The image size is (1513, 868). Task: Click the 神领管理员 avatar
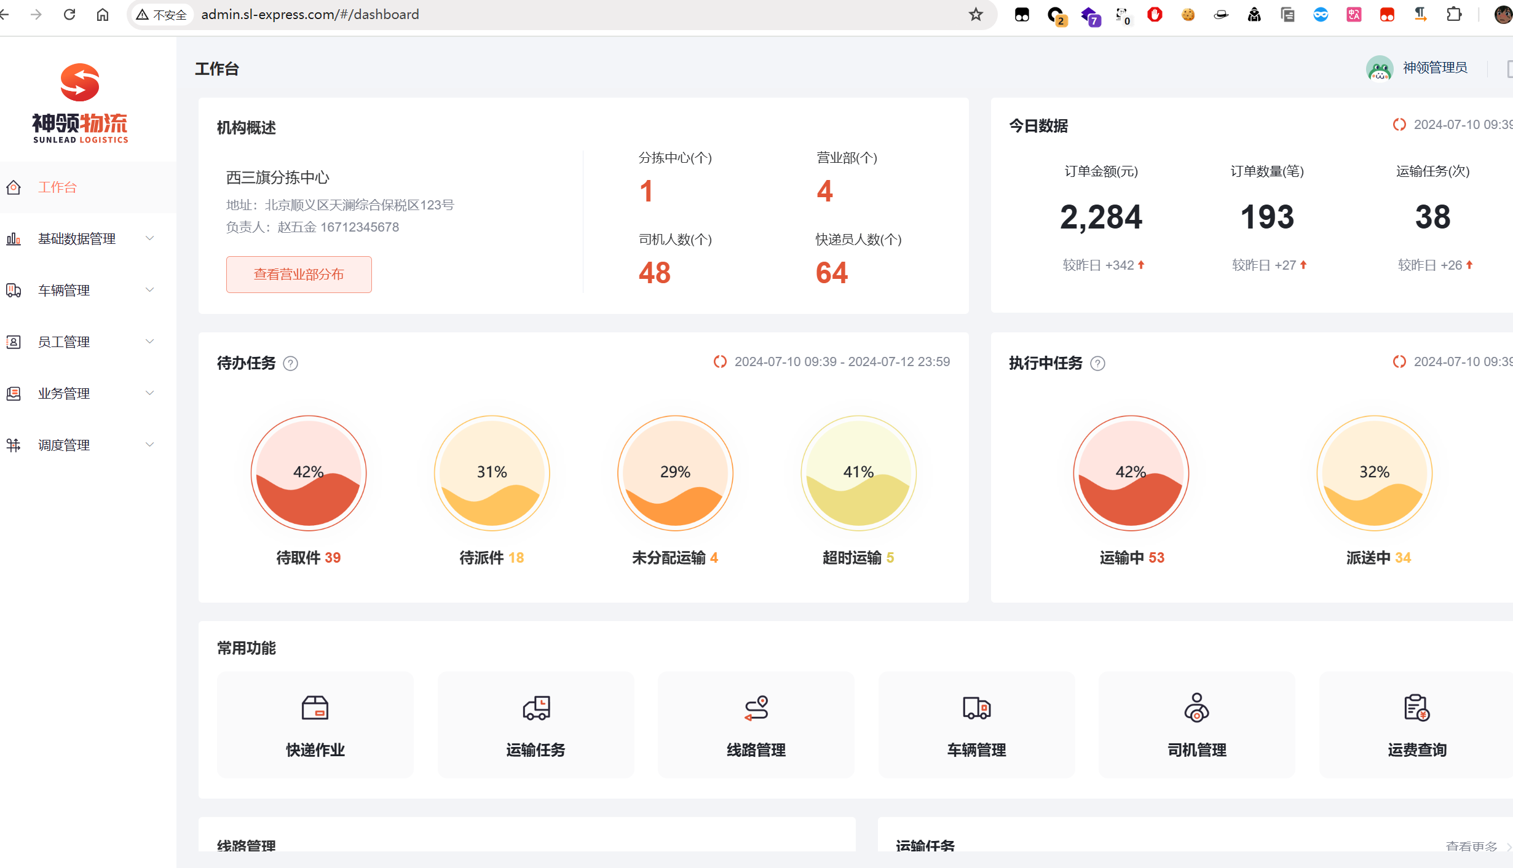[x=1380, y=68]
